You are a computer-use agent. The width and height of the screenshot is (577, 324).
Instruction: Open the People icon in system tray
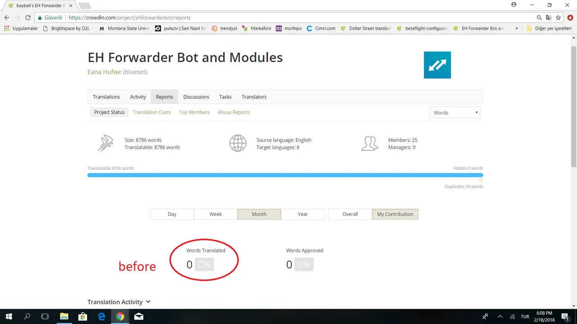pos(485,316)
